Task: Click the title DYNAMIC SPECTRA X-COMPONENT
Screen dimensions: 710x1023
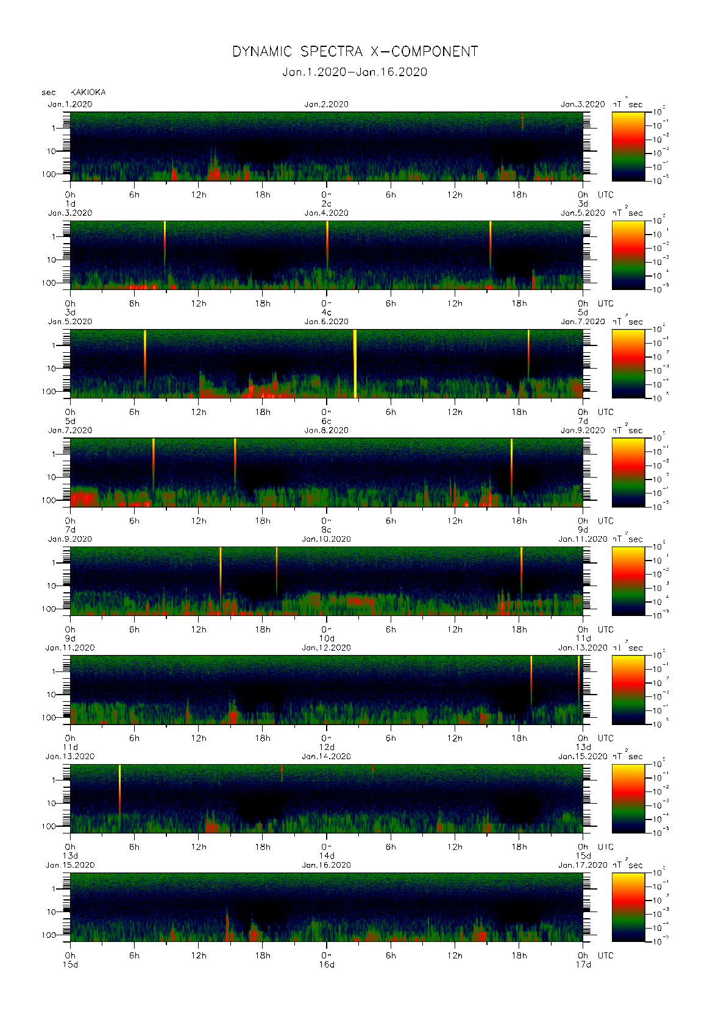Action: (x=355, y=52)
